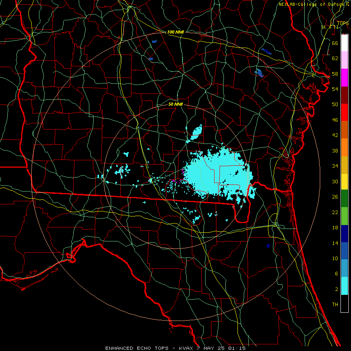Click the 100 NMI range ring label
The width and height of the screenshot is (351, 351).
pos(175,32)
